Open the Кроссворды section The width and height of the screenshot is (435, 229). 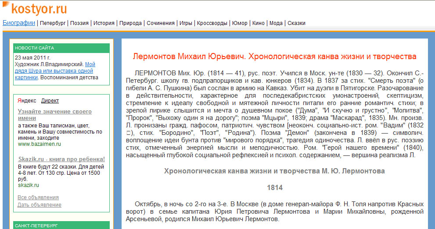(x=212, y=23)
